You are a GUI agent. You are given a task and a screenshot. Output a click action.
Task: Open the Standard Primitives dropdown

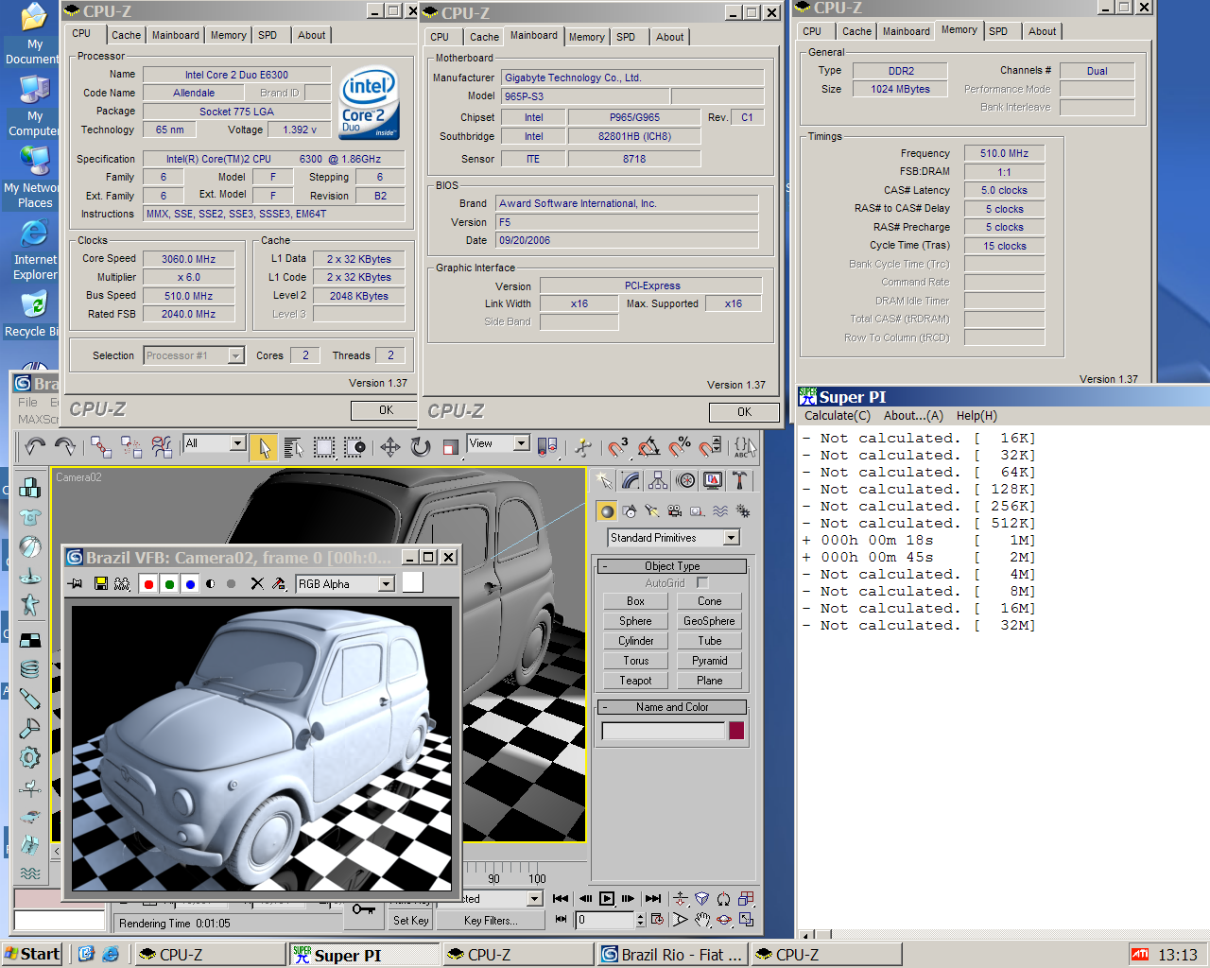click(x=732, y=538)
